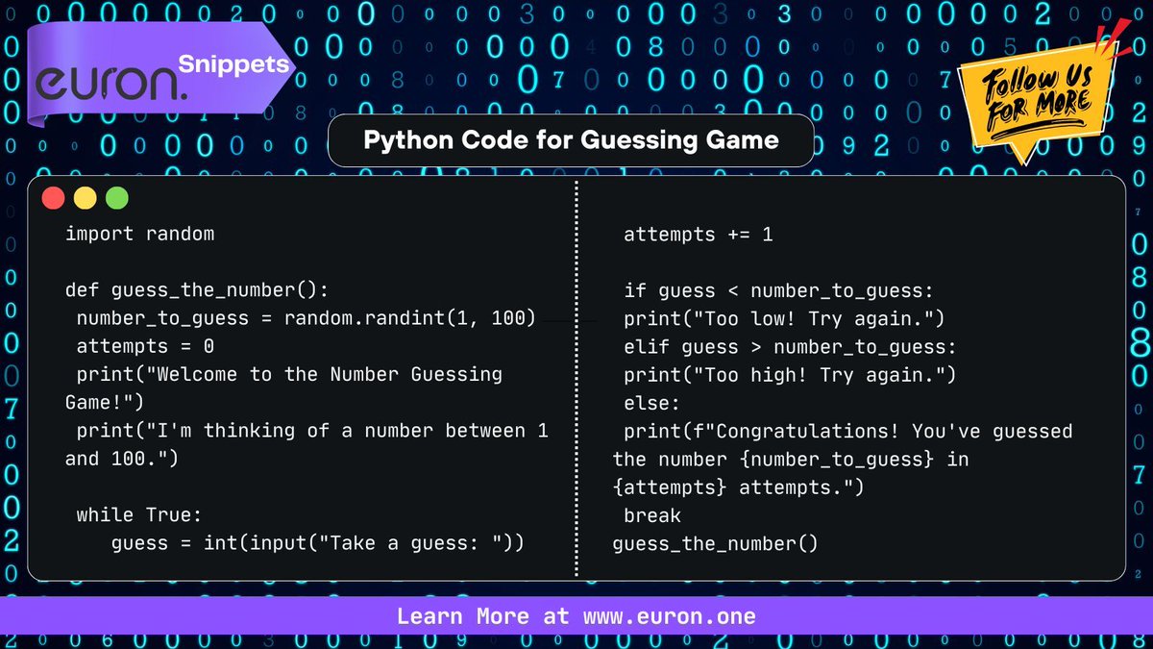Image resolution: width=1153 pixels, height=649 pixels.
Task: Click the green traffic-light window dot
Action: [x=116, y=197]
